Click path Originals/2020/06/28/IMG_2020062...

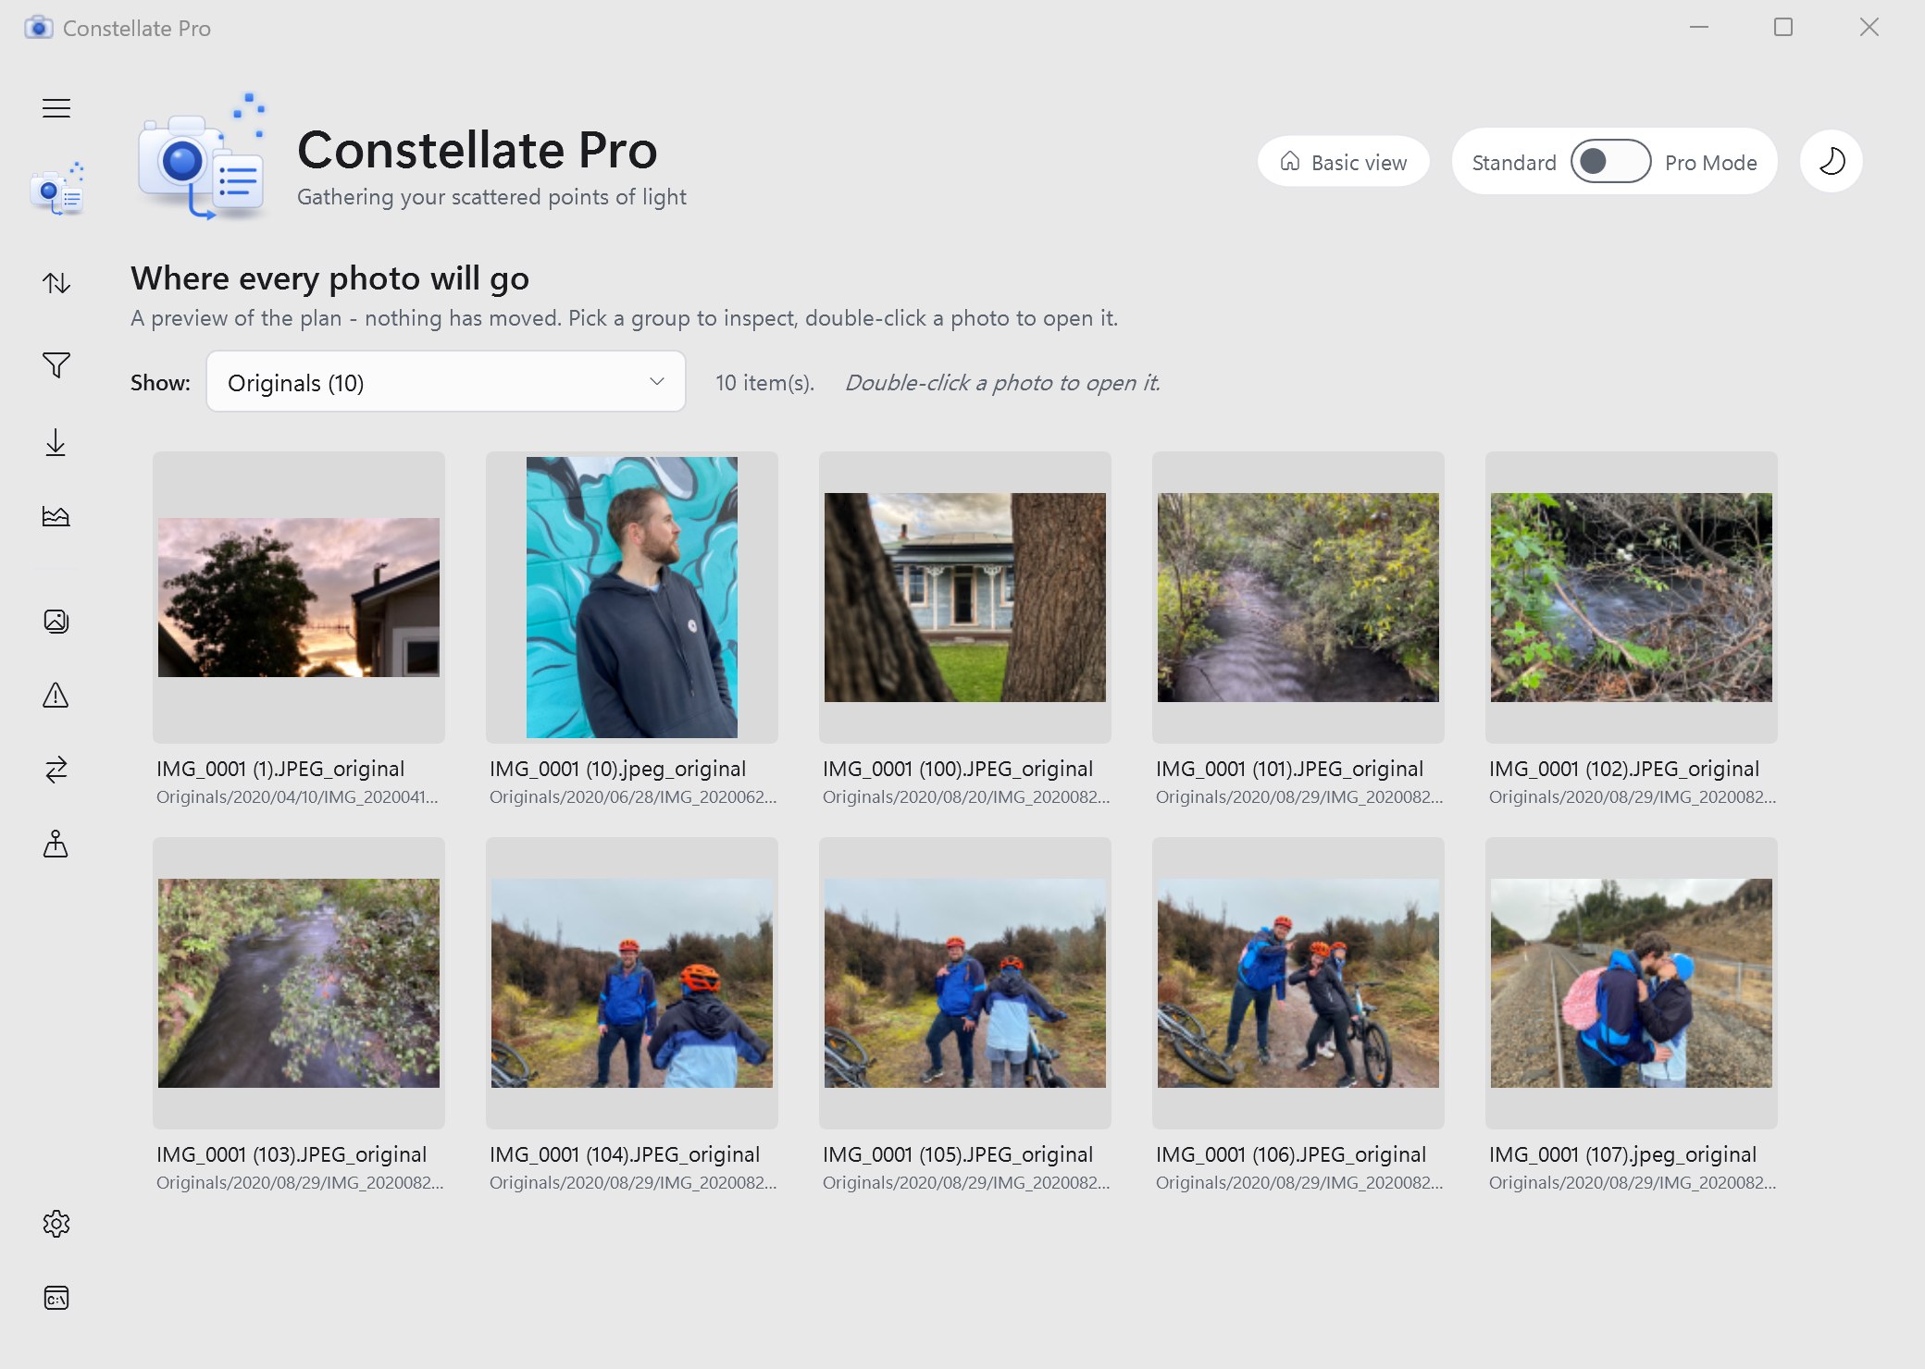click(x=633, y=797)
